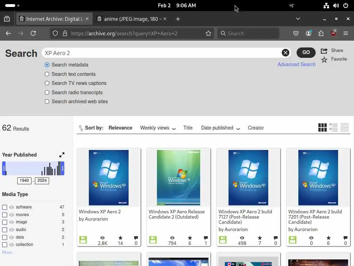Click the Favorite star icon
The width and height of the screenshot is (354, 266).
click(324, 60)
